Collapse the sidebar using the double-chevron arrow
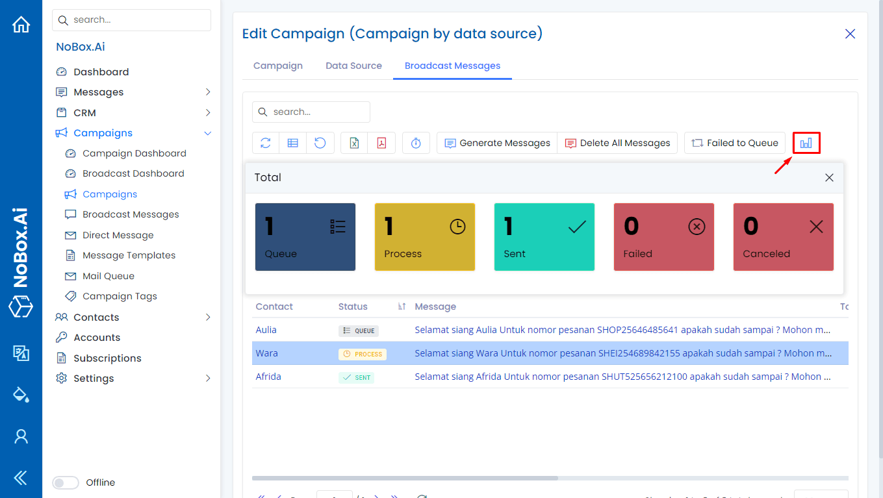 (20, 478)
